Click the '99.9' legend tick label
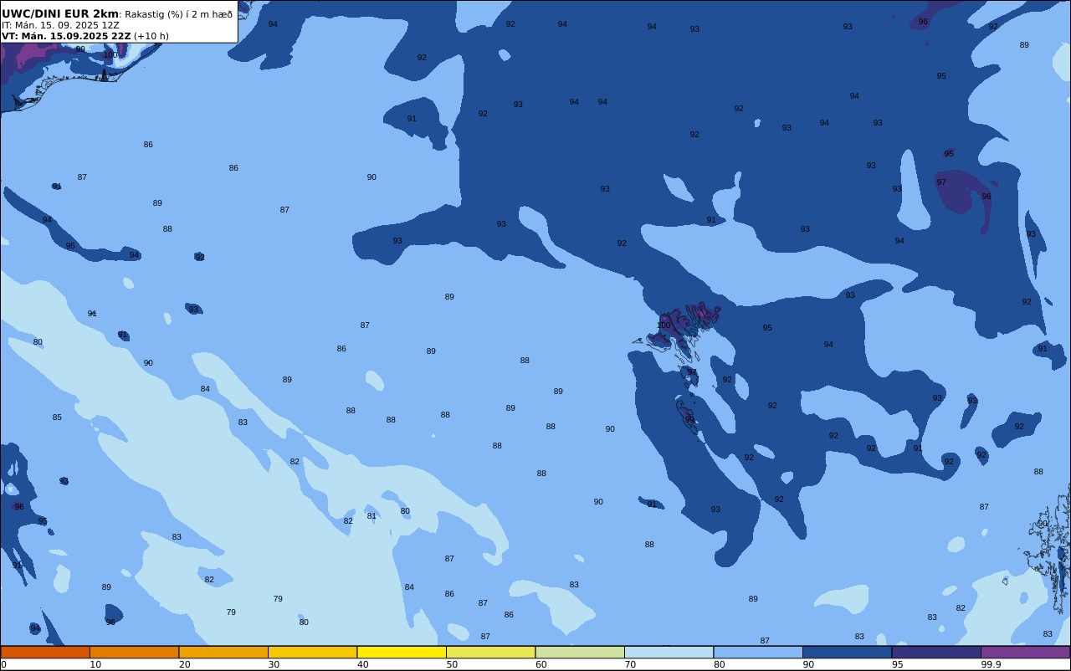Viewport: 1071px width, 671px height. tap(991, 664)
